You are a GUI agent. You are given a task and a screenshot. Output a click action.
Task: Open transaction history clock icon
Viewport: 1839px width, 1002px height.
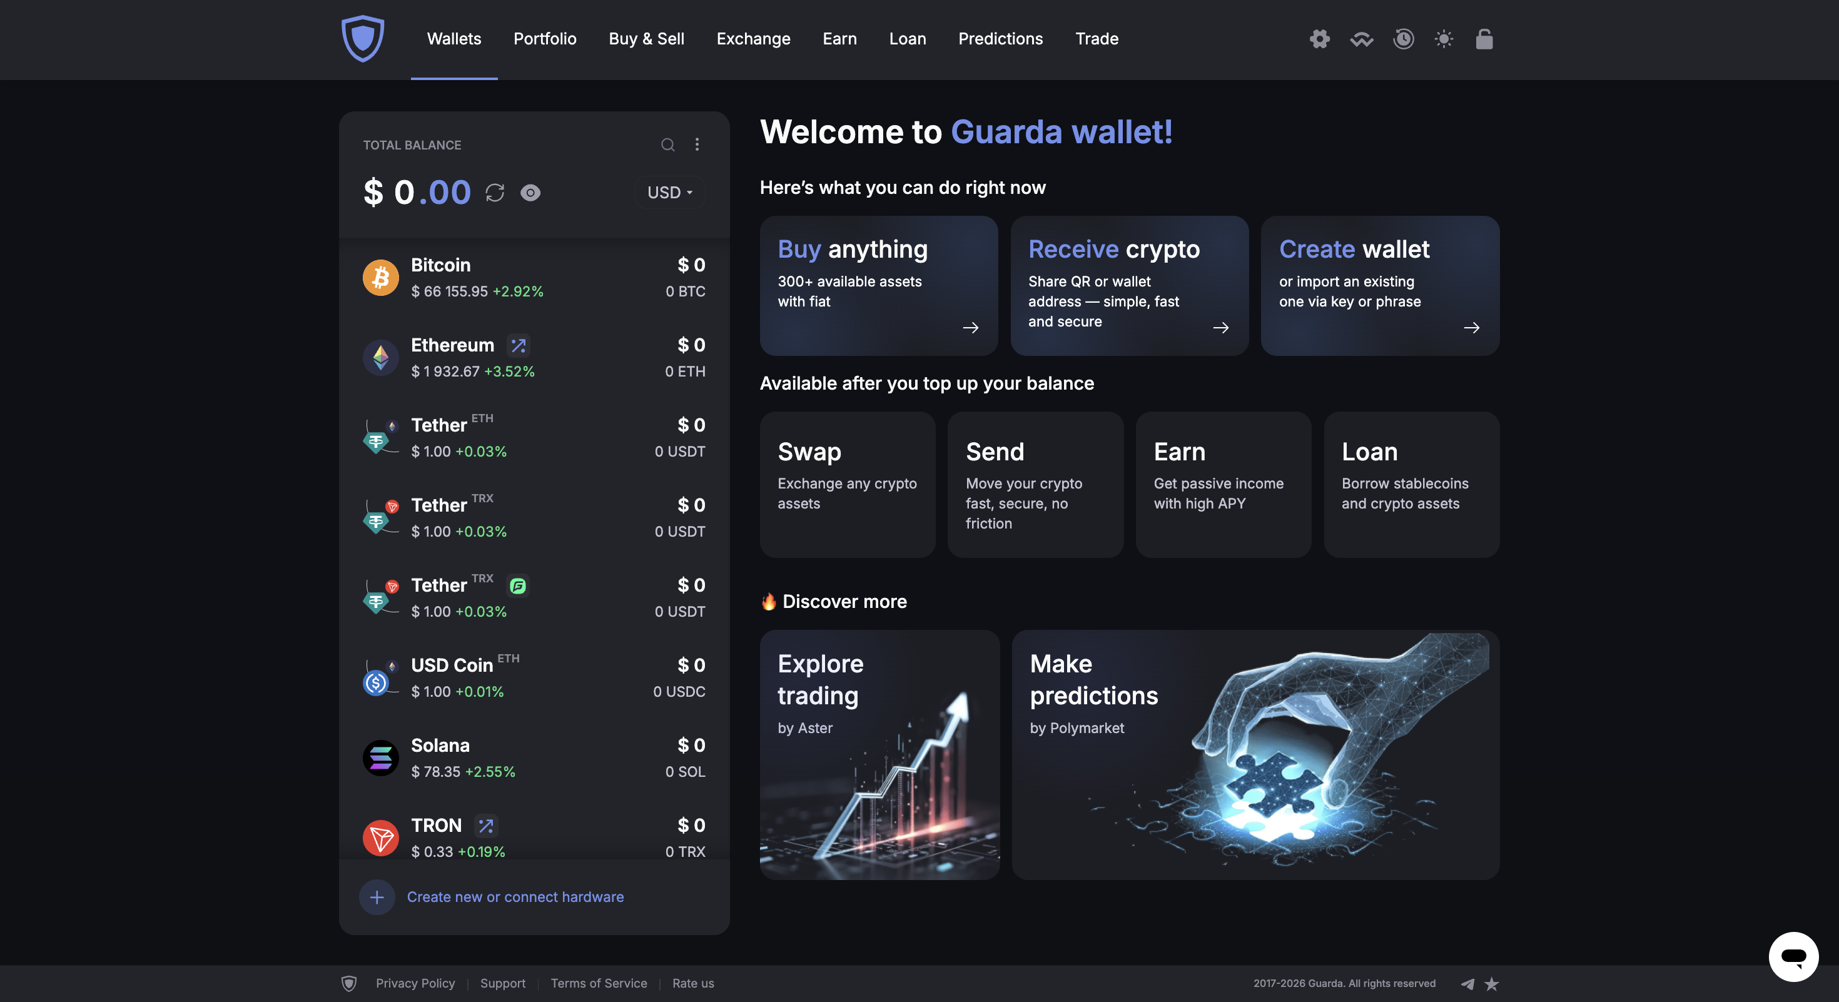[x=1403, y=39]
